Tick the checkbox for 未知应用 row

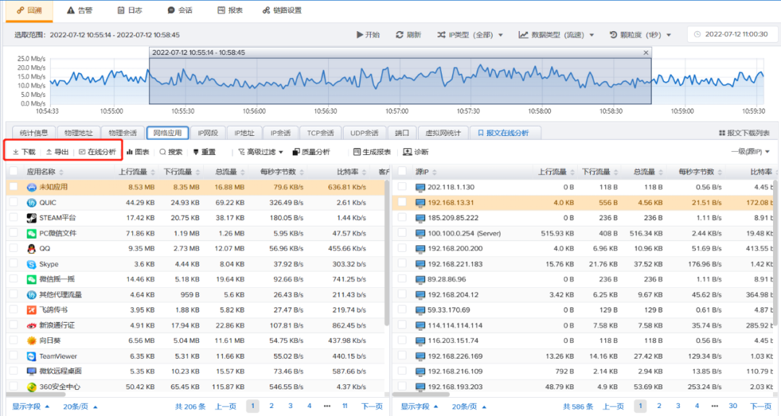pos(14,187)
